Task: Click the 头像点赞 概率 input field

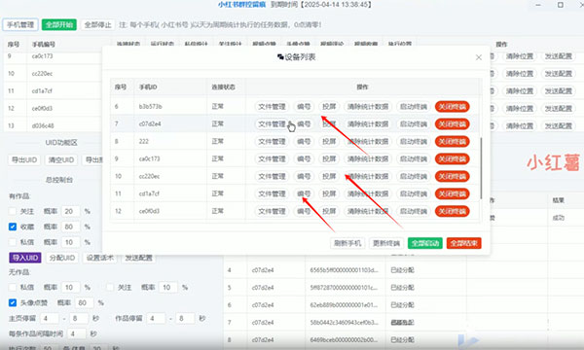Action: pos(85,302)
